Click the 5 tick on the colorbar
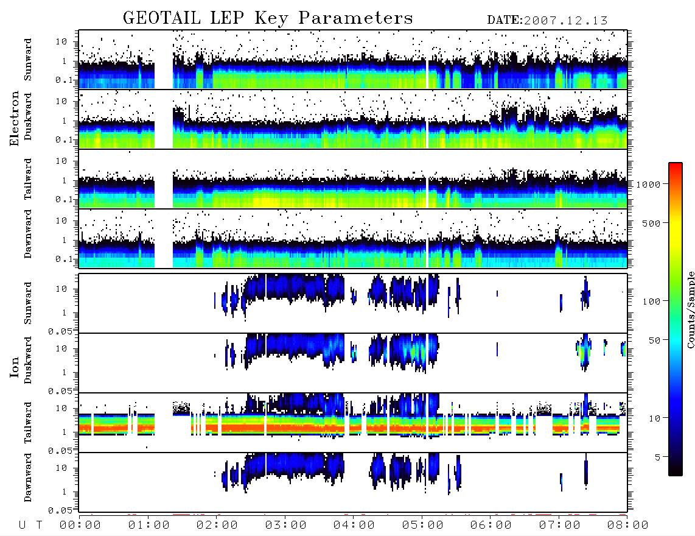 [x=658, y=457]
